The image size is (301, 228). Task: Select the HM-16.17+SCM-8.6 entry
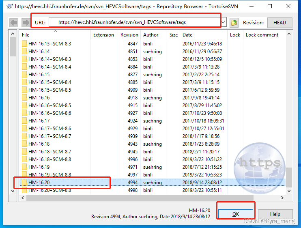50,128
